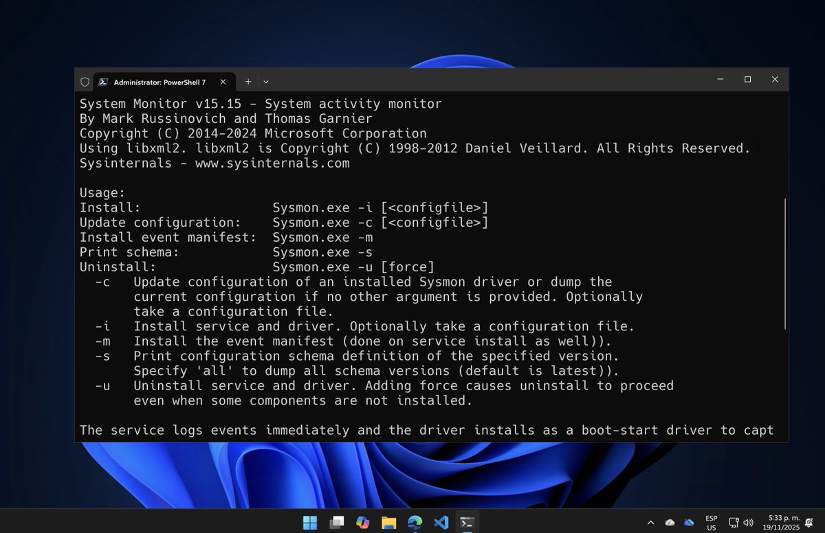Click the OneDrive cloud icon in the tray
This screenshot has width=825, height=533.
[x=670, y=523]
